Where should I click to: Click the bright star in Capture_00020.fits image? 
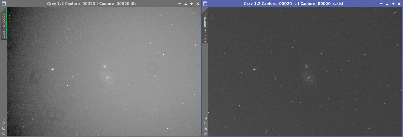[x=52, y=69]
